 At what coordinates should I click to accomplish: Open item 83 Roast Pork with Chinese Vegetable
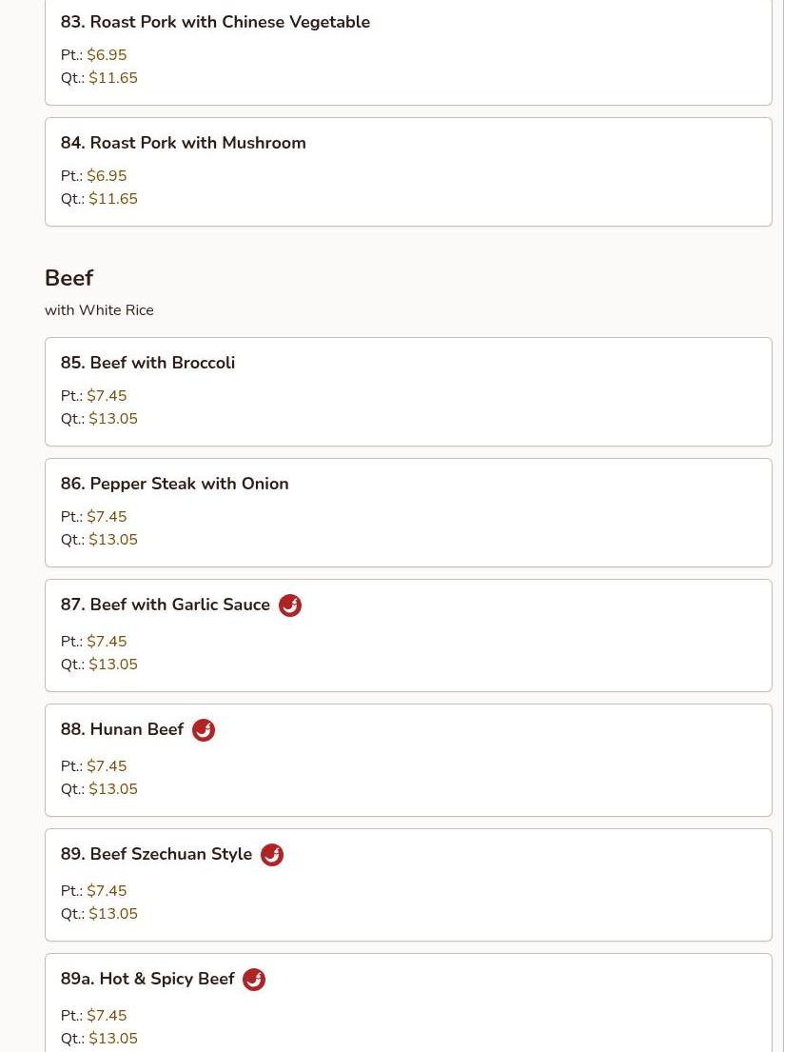[215, 22]
